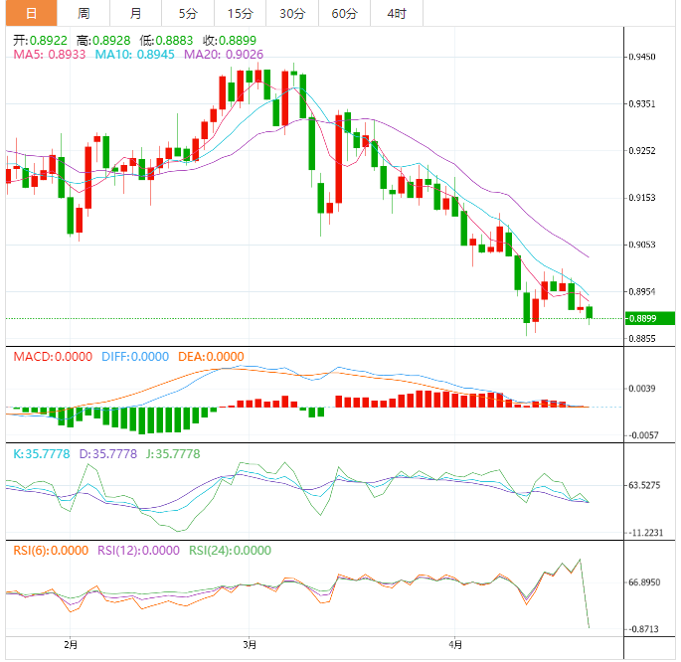Switch to the 周 weekly tab
The height and width of the screenshot is (662, 681).
click(84, 14)
